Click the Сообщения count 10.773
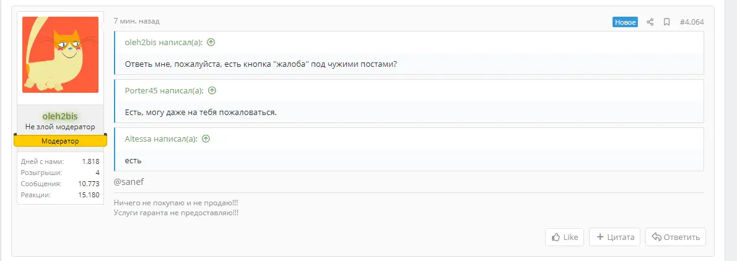Viewport: 737px width, 261px height. (x=89, y=184)
